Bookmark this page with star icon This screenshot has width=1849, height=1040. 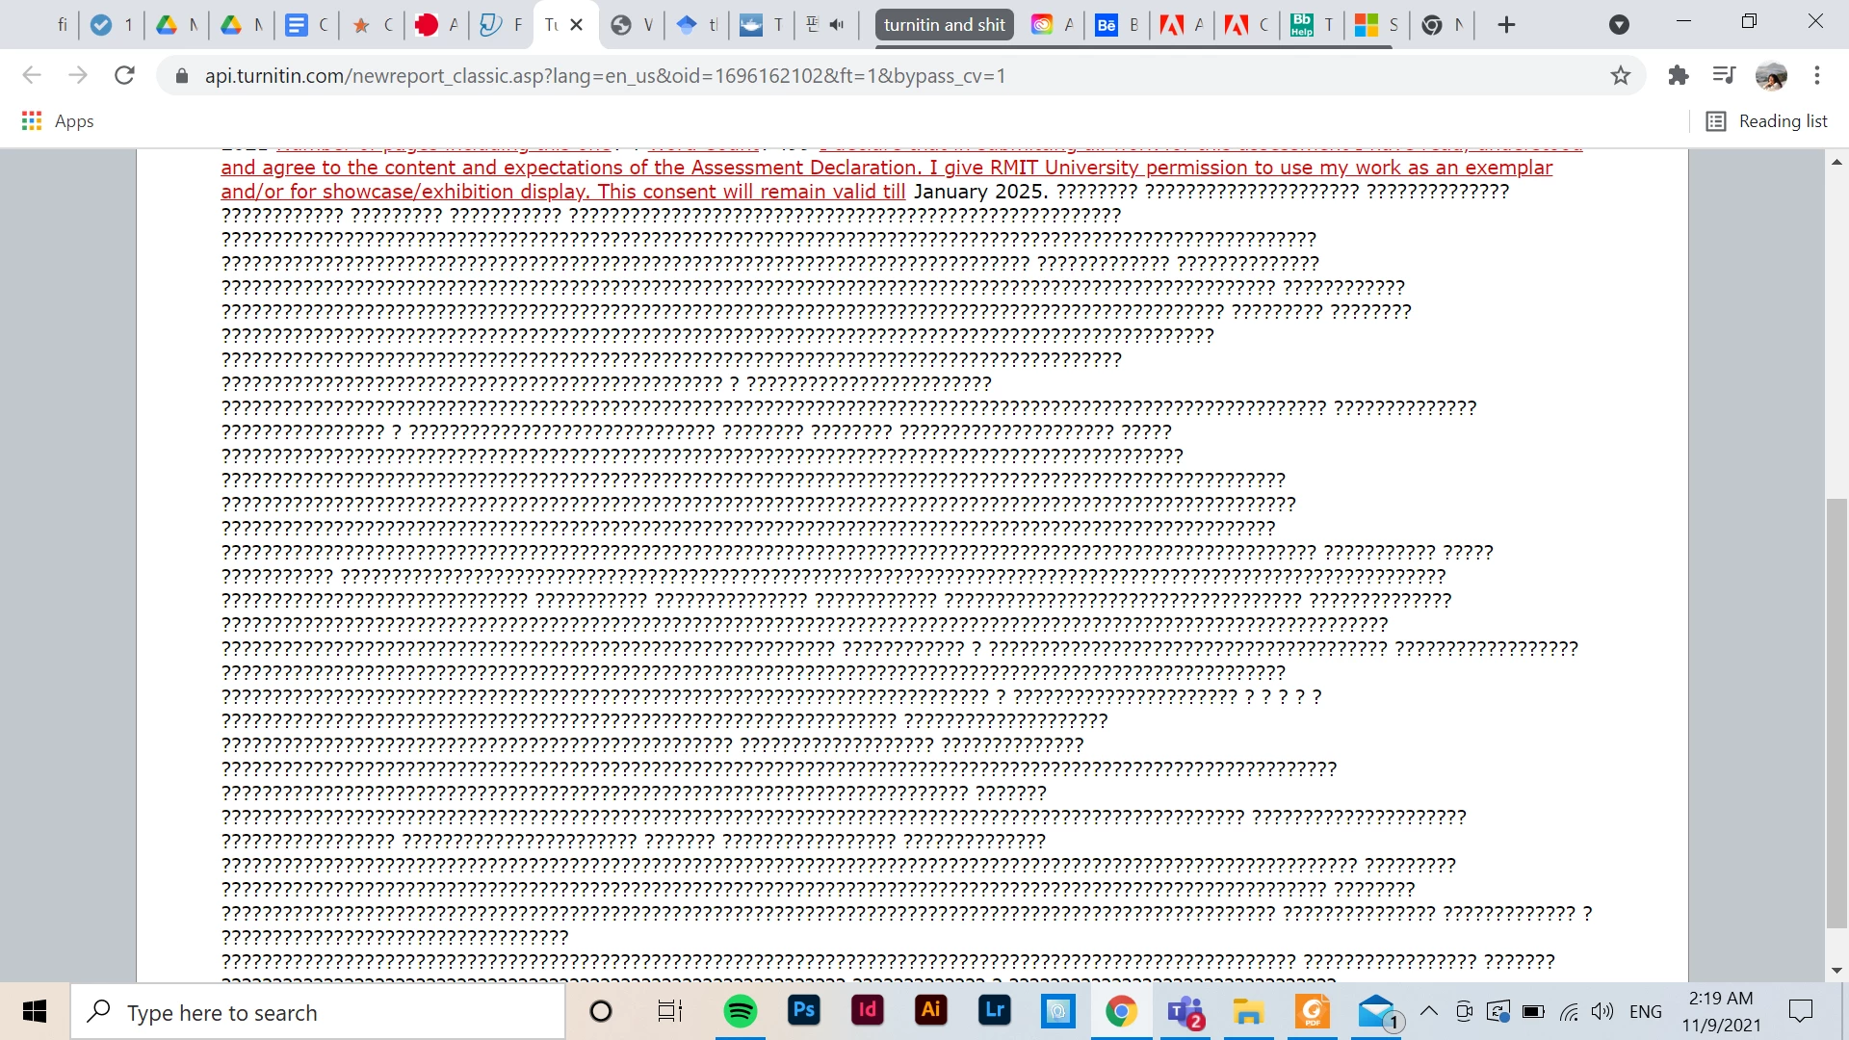pos(1621,75)
